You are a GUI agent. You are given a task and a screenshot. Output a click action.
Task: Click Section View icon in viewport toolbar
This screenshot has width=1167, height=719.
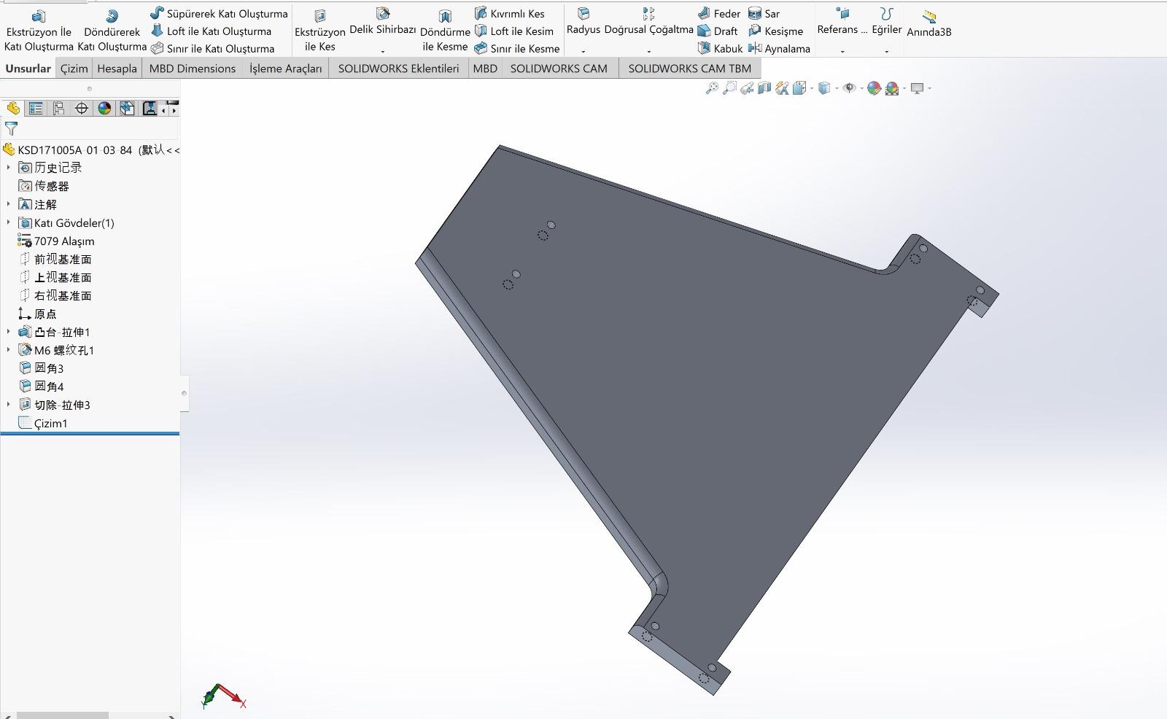pos(764,88)
